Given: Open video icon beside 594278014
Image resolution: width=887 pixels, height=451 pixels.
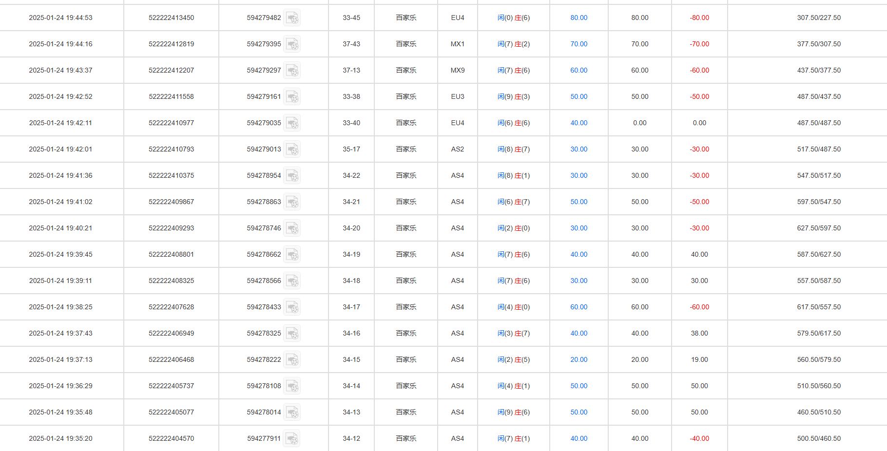Looking at the screenshot, I should (292, 413).
